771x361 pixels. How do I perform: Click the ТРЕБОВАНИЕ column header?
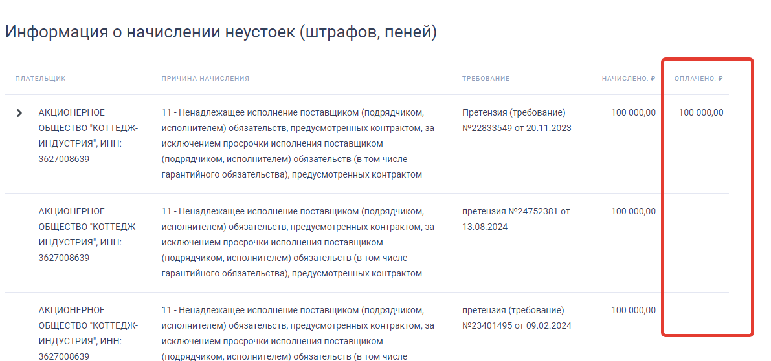click(486, 79)
